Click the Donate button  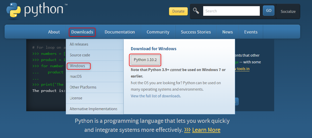tap(178, 11)
